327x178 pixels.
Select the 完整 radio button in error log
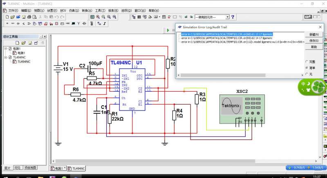click(x=307, y=62)
